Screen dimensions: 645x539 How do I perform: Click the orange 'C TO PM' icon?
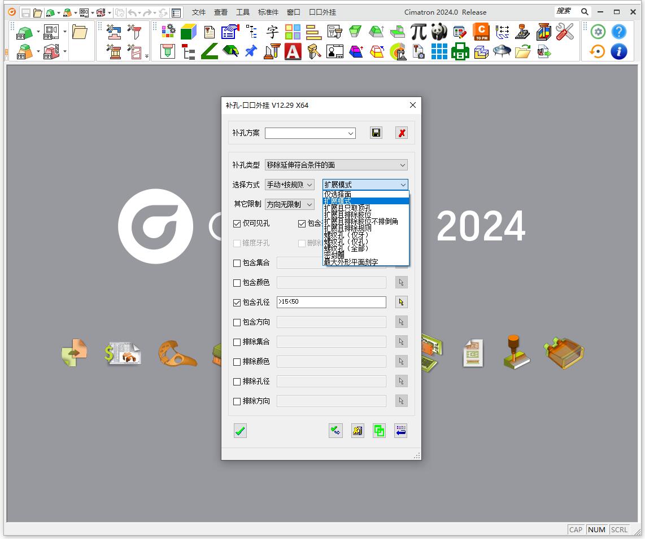(x=481, y=32)
